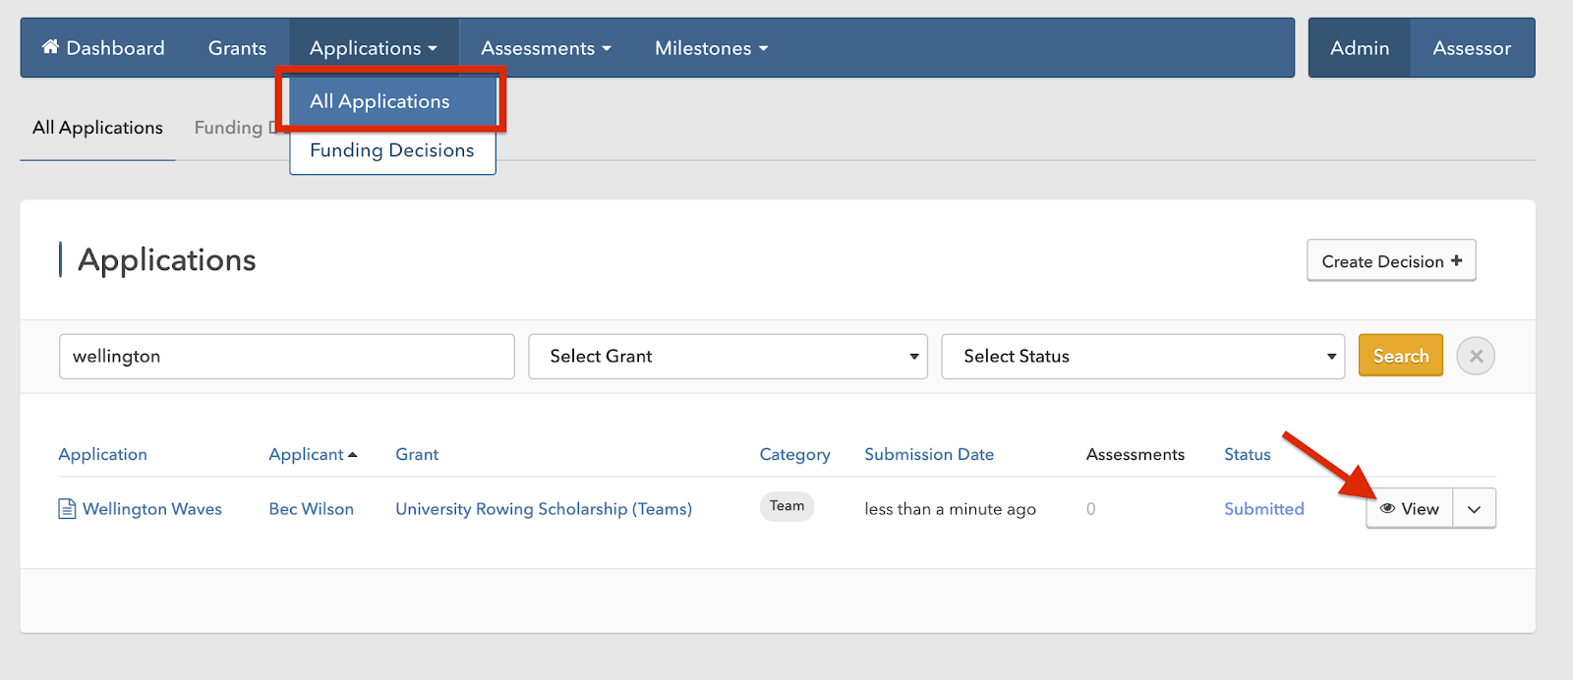The width and height of the screenshot is (1573, 680).
Task: Expand the Assessments menu
Action: [546, 48]
